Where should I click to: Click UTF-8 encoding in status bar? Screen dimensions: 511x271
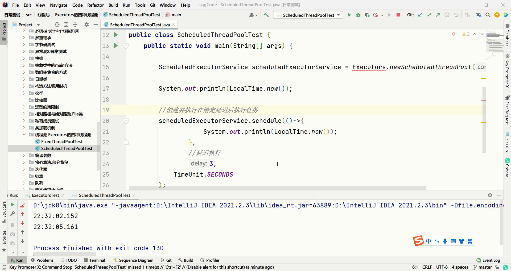tap(442, 267)
